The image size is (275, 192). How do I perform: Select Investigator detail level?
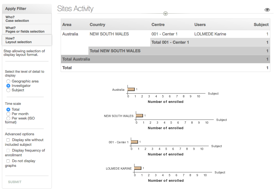8,86
